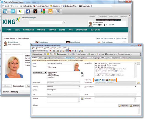Click the Twitter icon in the Web-Profile row
The image size is (145, 119).
98,80
